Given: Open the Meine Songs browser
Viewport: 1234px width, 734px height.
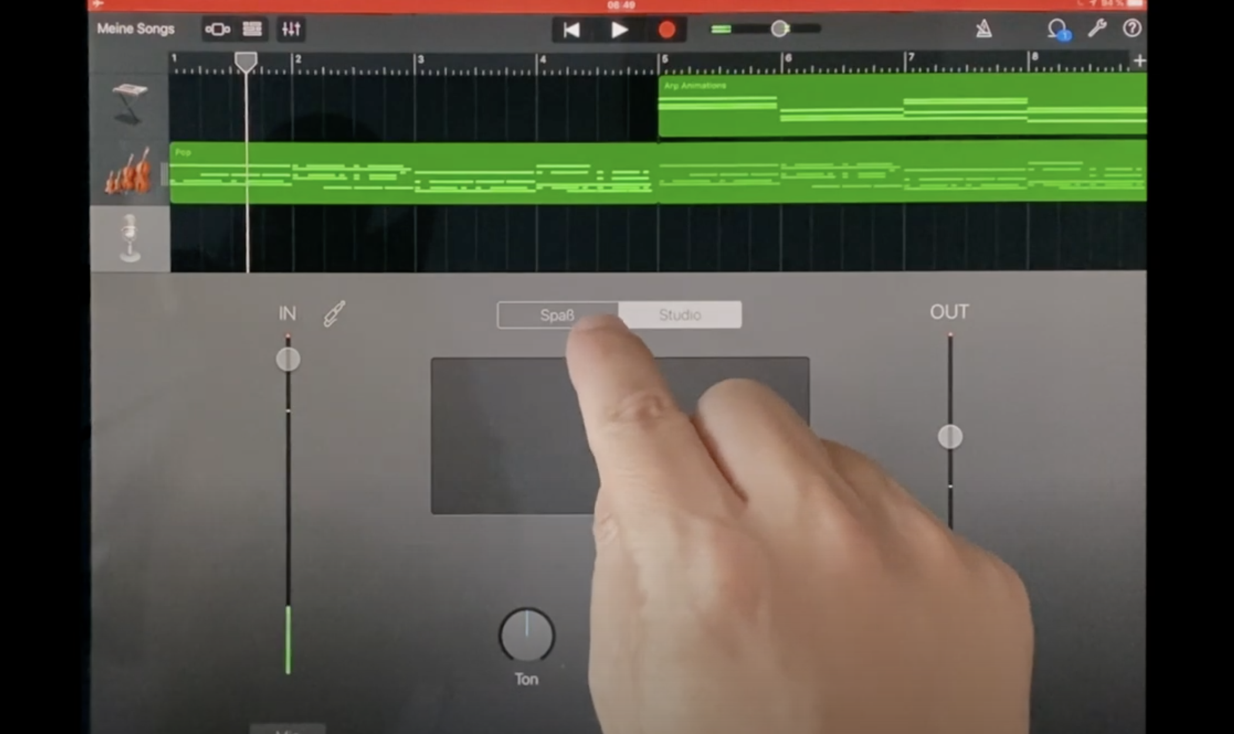Looking at the screenshot, I should coord(135,29).
